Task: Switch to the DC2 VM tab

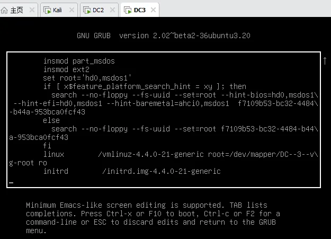Action: click(x=100, y=10)
